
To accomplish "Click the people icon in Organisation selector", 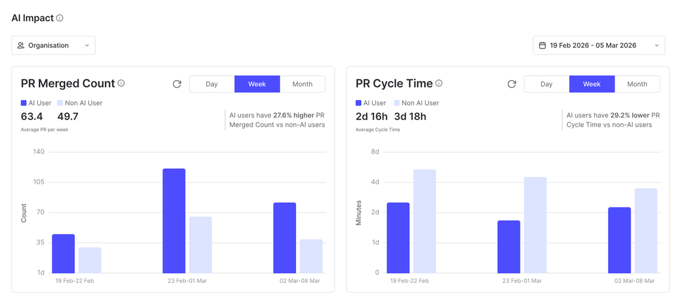I will point(21,45).
